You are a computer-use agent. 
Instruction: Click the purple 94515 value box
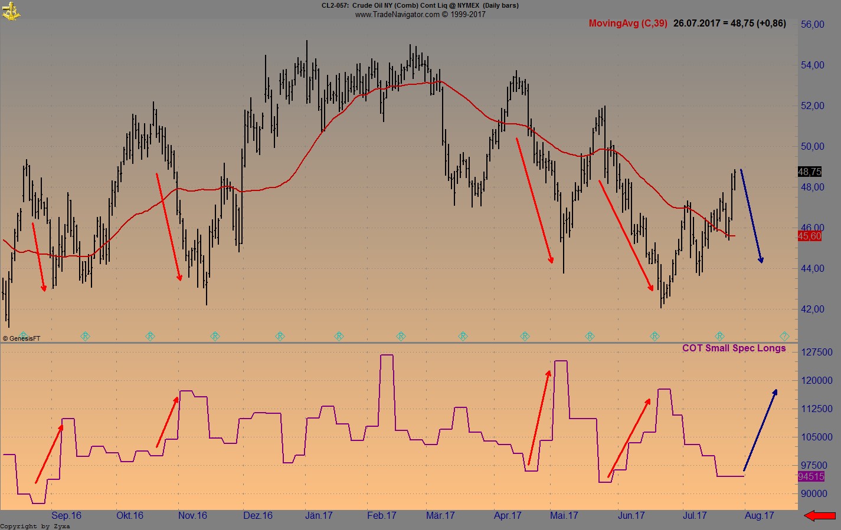click(811, 475)
